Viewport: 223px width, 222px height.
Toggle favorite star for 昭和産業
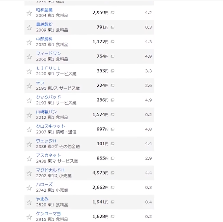(x=29, y=13)
